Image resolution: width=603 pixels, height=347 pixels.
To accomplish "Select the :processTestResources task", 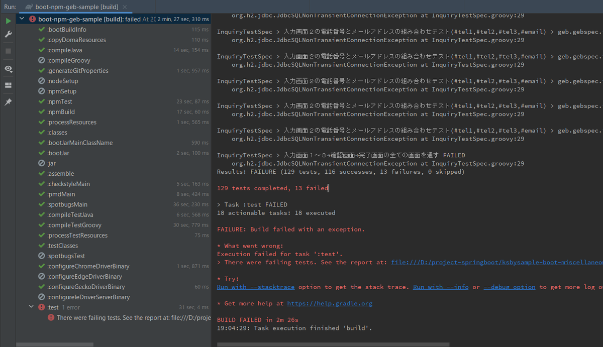I will tap(113, 236).
